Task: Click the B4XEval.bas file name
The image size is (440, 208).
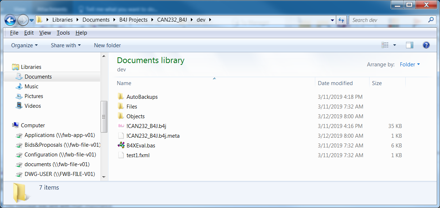Action: [141, 146]
